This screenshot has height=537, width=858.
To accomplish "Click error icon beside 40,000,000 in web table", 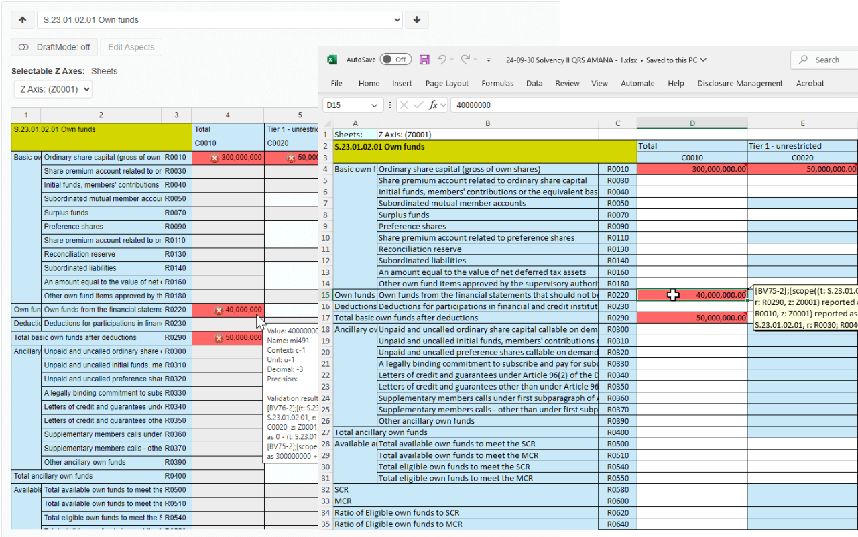I will (219, 310).
